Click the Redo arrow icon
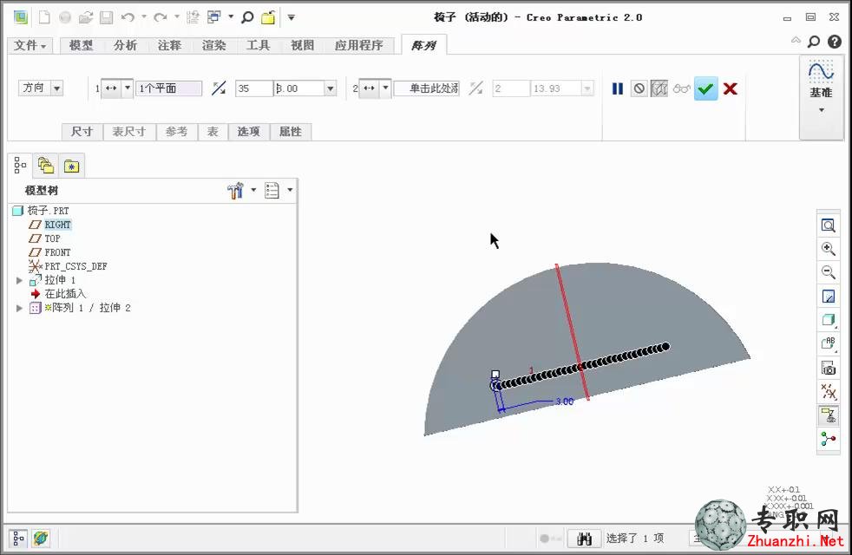 160,17
